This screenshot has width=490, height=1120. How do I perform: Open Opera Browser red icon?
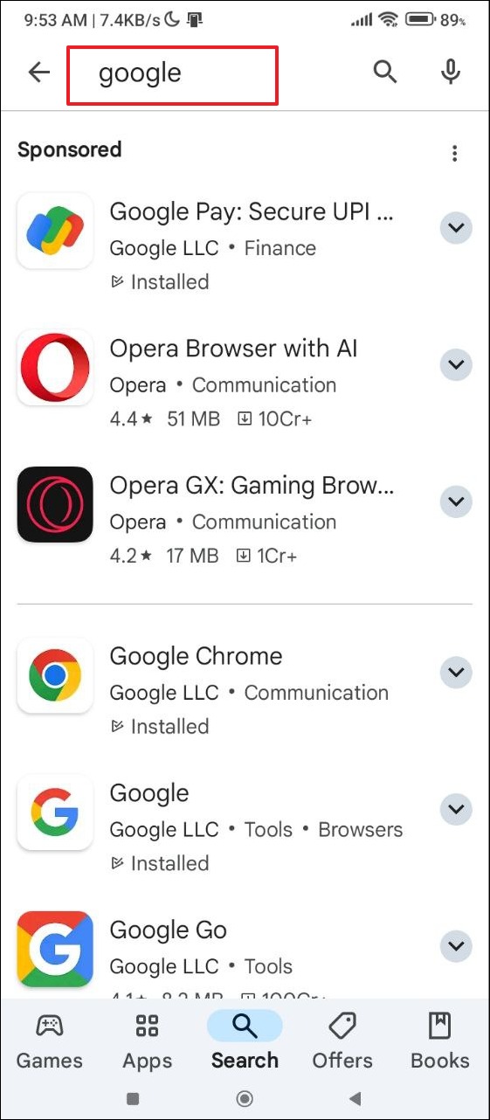tap(55, 368)
